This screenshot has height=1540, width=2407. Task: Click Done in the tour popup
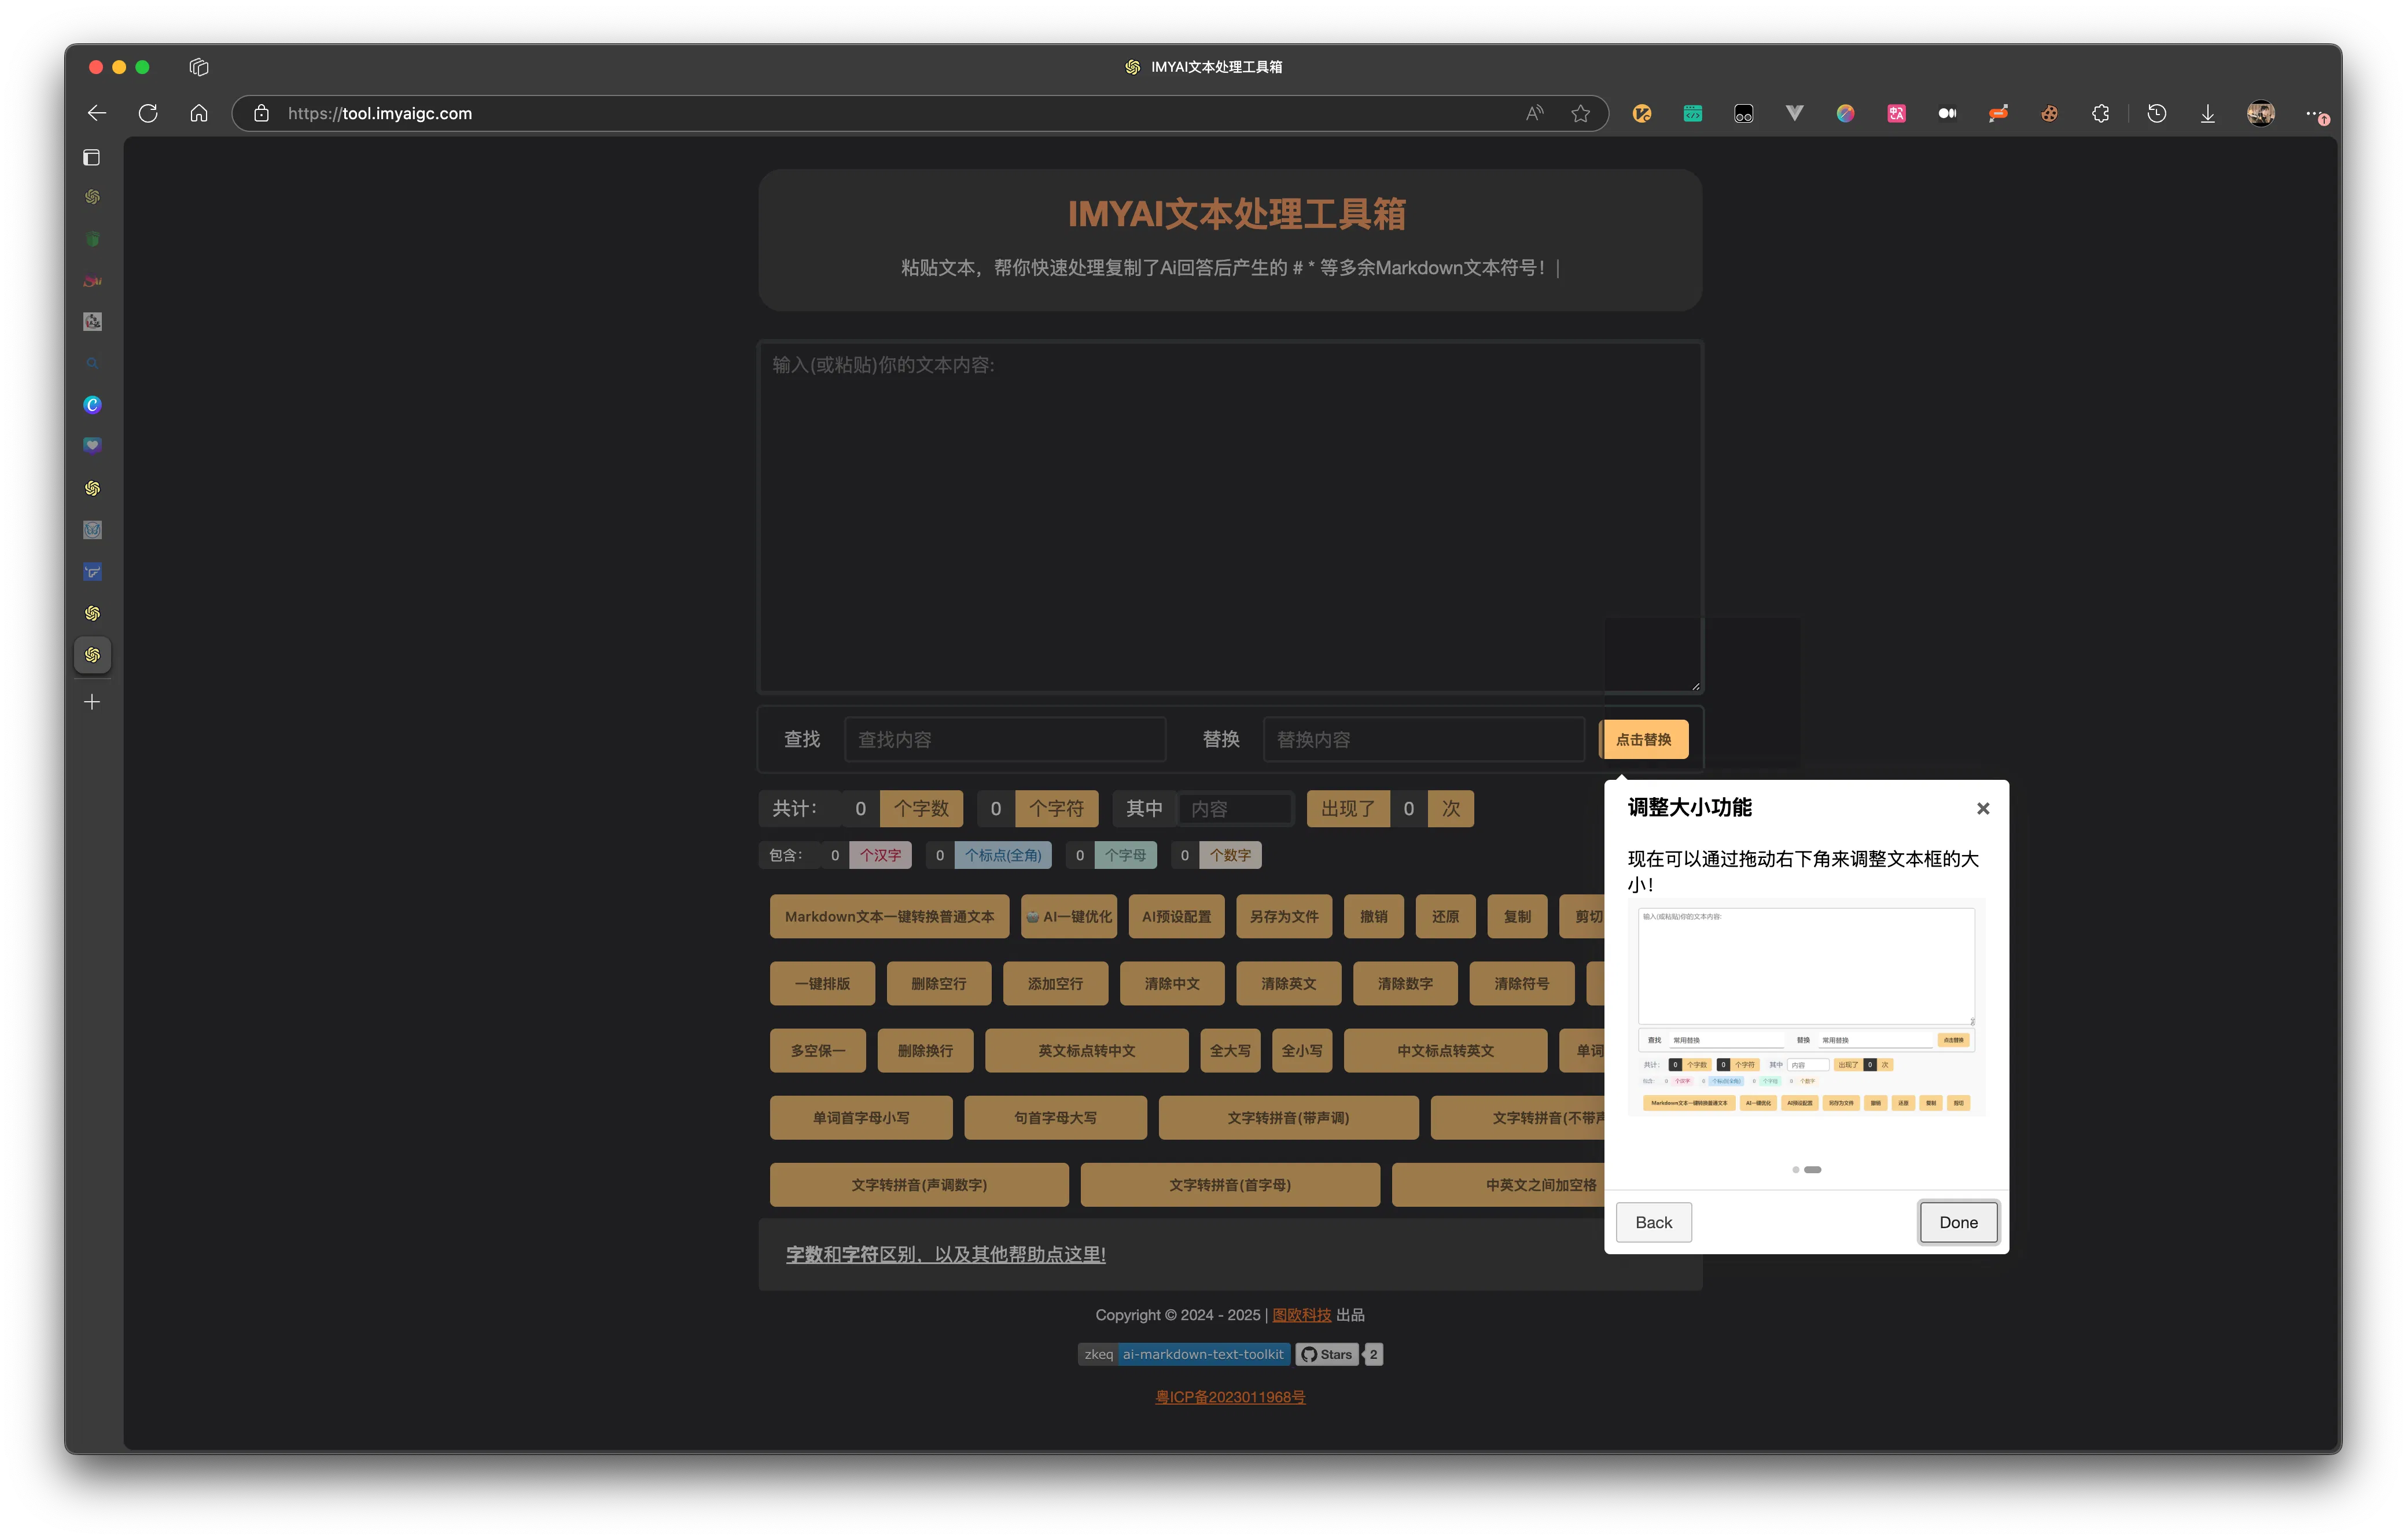pos(1958,1222)
